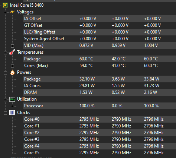Click the Powers flame icon
Screen dimensions: 176x158
tap(12, 72)
